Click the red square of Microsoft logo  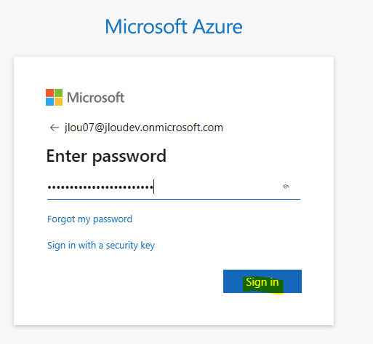click(49, 93)
